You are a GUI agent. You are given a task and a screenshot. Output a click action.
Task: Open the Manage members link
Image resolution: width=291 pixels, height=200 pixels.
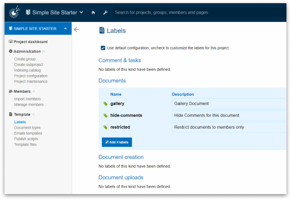(x=29, y=105)
